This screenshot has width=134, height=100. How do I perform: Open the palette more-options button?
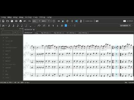coord(19,32)
